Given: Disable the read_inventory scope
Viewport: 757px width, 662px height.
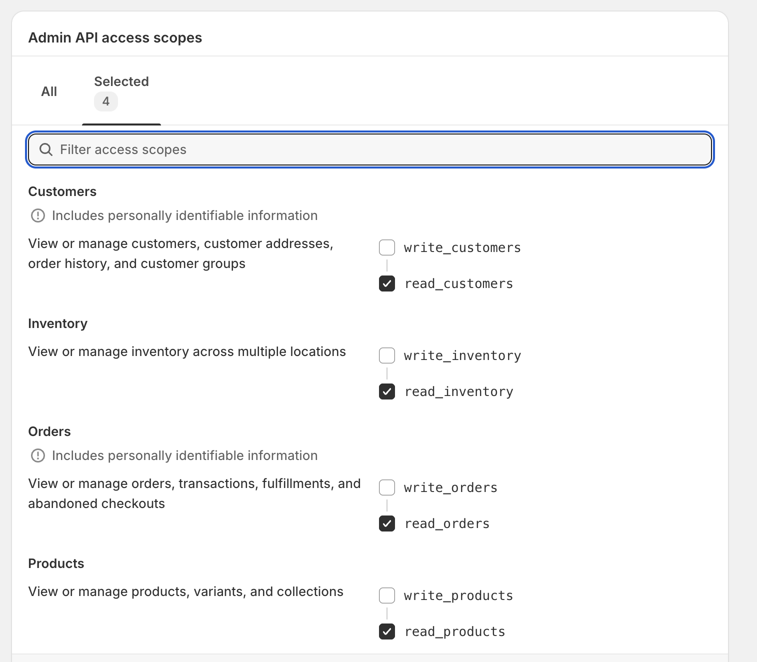Looking at the screenshot, I should [x=386, y=391].
